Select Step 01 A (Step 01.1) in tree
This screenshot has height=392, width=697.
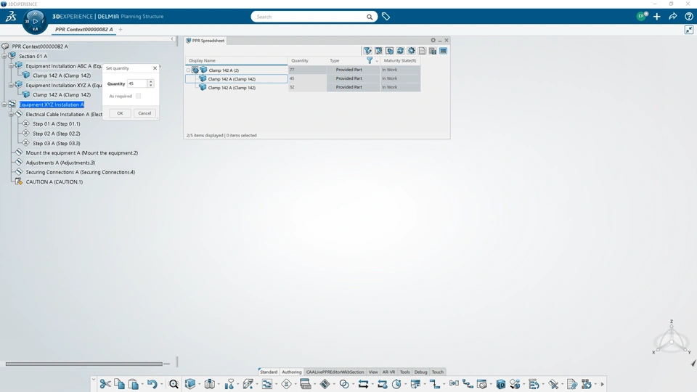(57, 124)
